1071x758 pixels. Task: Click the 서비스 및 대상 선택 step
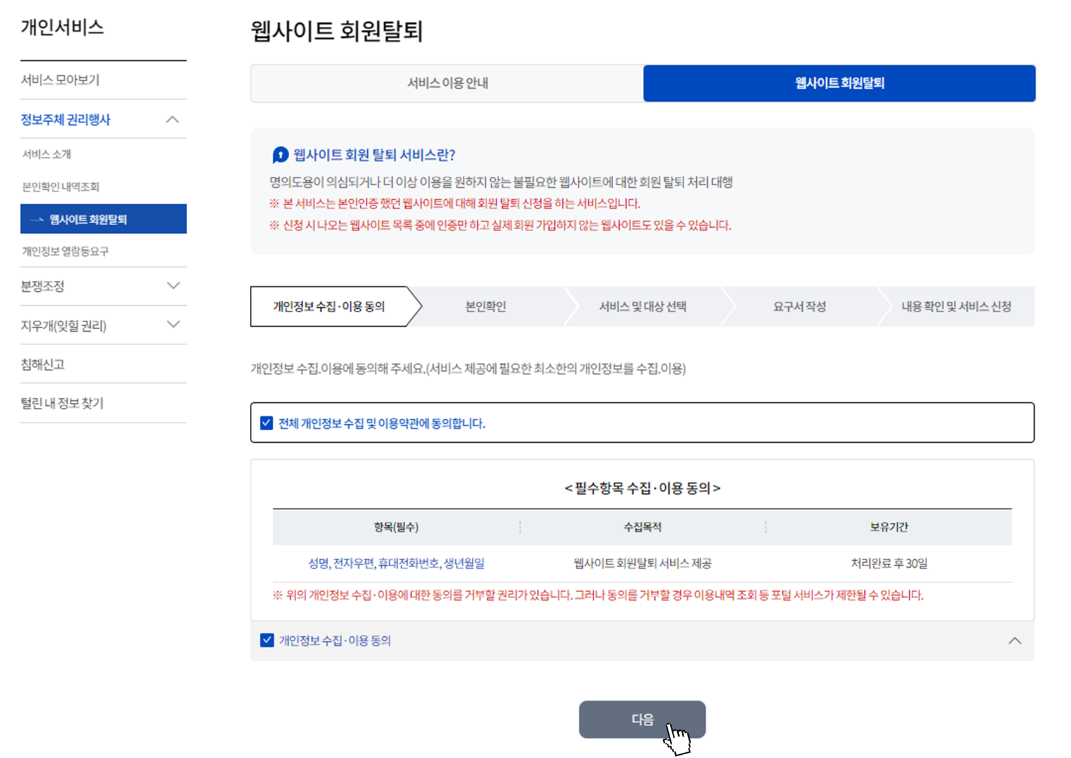643,306
